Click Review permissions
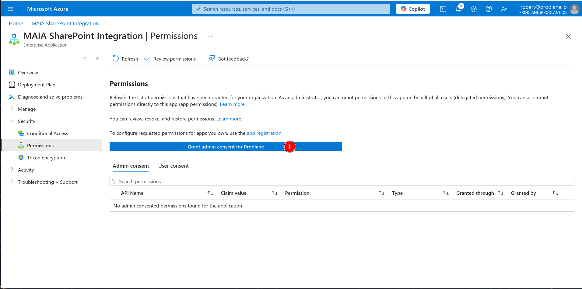The width and height of the screenshot is (582, 289). (x=170, y=59)
